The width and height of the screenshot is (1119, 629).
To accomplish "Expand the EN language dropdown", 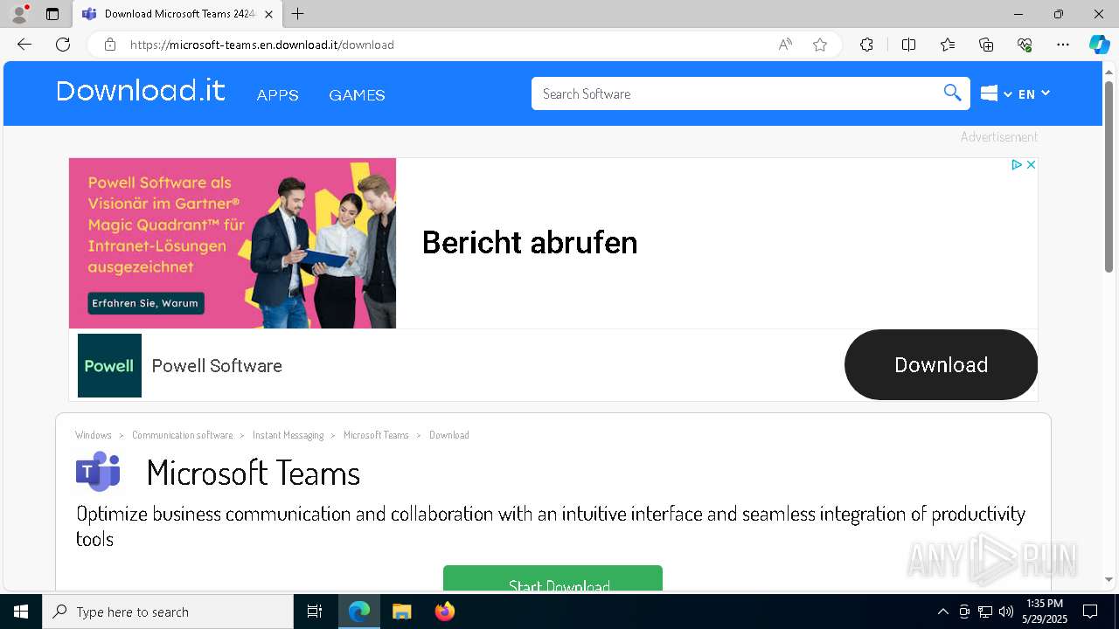I will coord(1034,93).
